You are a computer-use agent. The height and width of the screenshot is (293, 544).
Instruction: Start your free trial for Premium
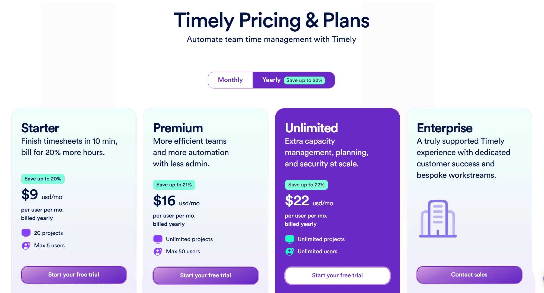click(x=205, y=275)
